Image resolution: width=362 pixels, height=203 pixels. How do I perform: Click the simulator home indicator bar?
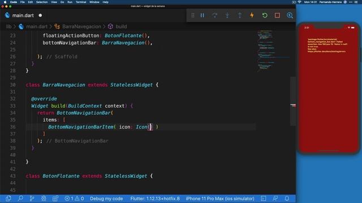point(328,151)
